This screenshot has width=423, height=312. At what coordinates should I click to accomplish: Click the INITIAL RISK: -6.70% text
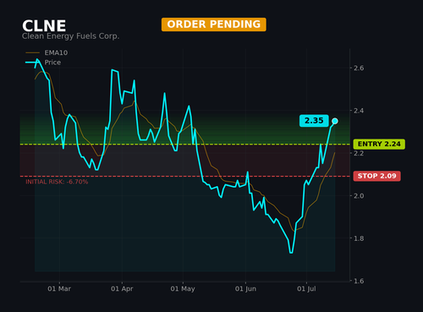57,182
